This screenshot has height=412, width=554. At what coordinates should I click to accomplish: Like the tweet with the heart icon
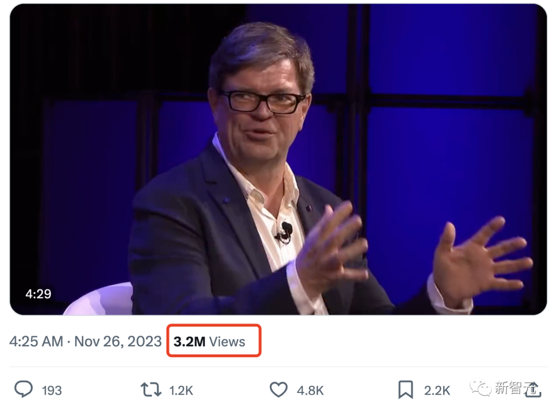[279, 390]
